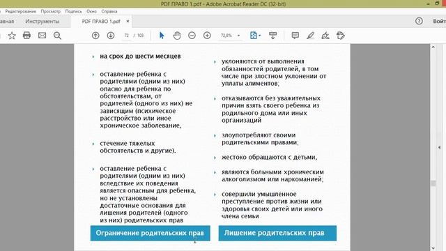Image resolution: width=446 pixels, height=251 pixels.
Task: Click the text на срок до шести месяцев
Action: (140, 56)
